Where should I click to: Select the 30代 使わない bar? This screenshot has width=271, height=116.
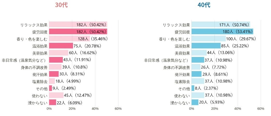(56, 95)
